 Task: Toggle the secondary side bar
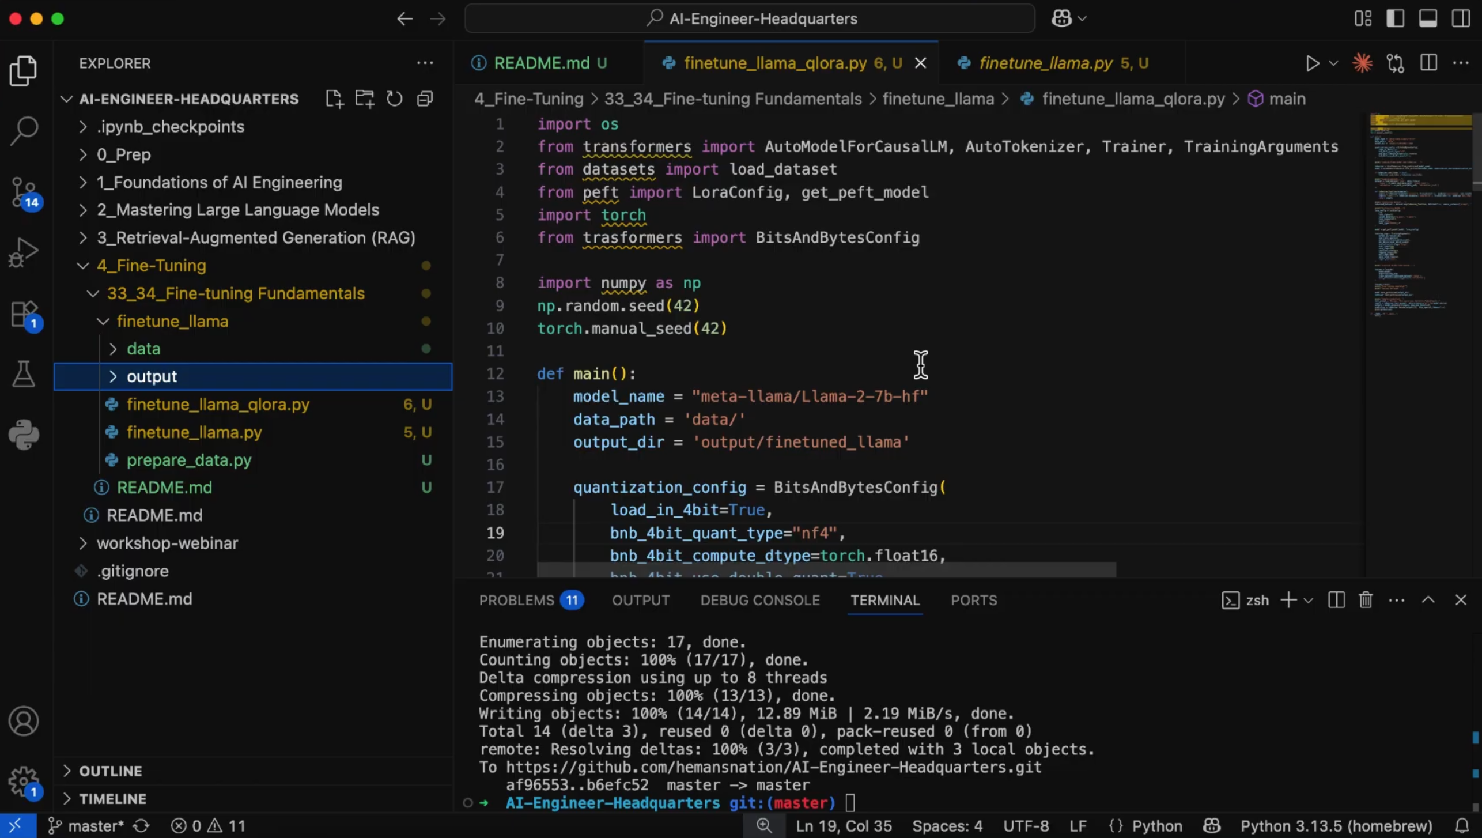coord(1461,18)
